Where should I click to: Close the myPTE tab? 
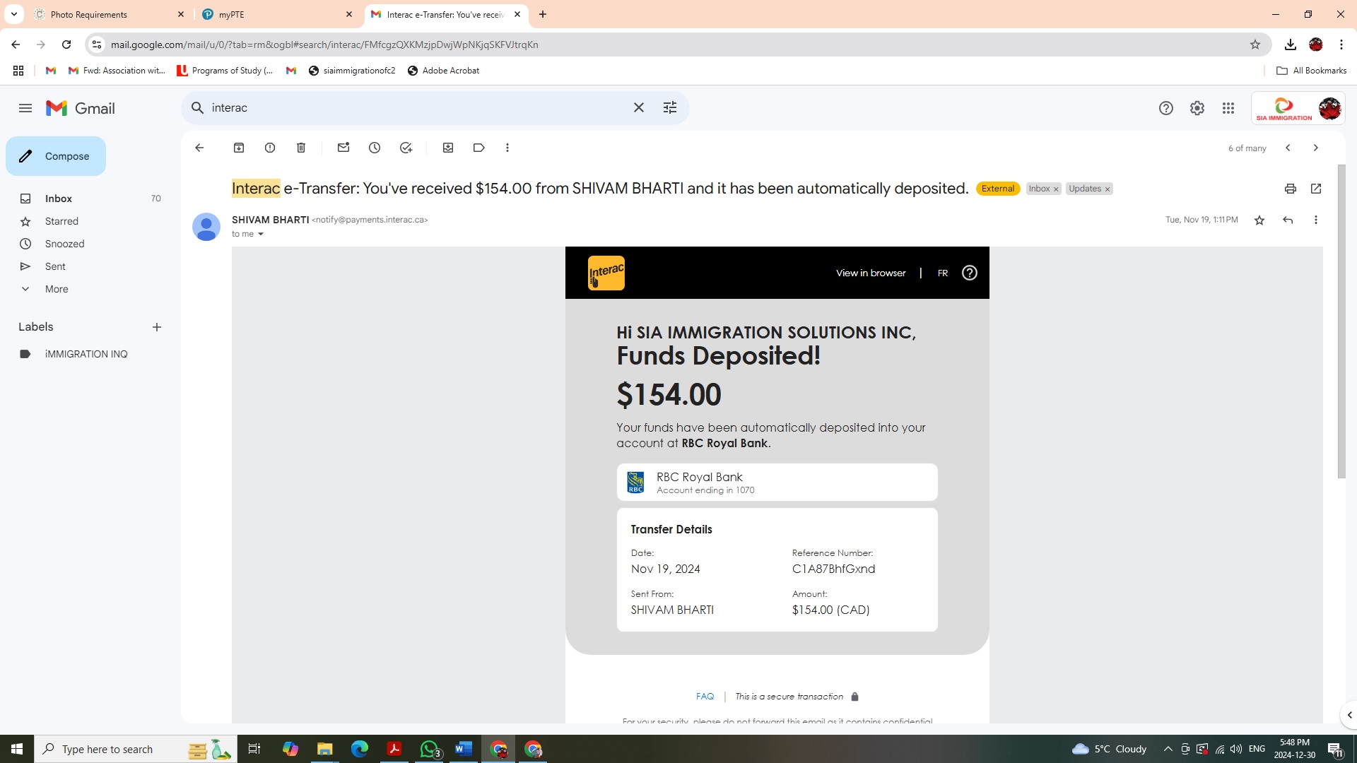pyautogui.click(x=349, y=14)
